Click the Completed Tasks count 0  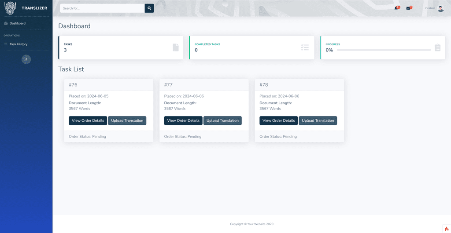(x=196, y=50)
